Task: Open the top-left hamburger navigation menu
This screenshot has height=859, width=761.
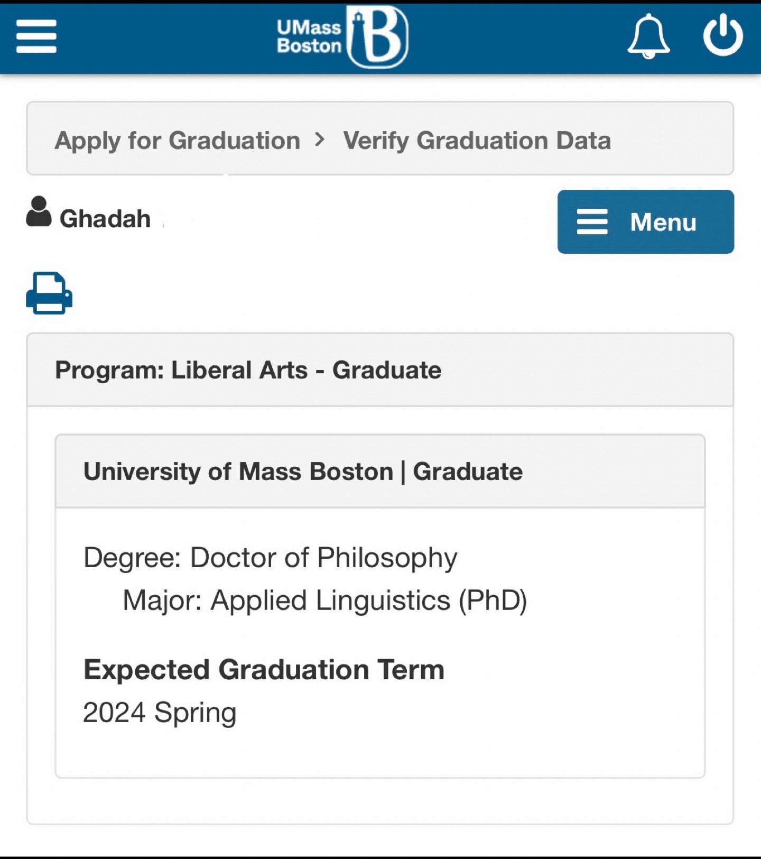Action: click(36, 36)
